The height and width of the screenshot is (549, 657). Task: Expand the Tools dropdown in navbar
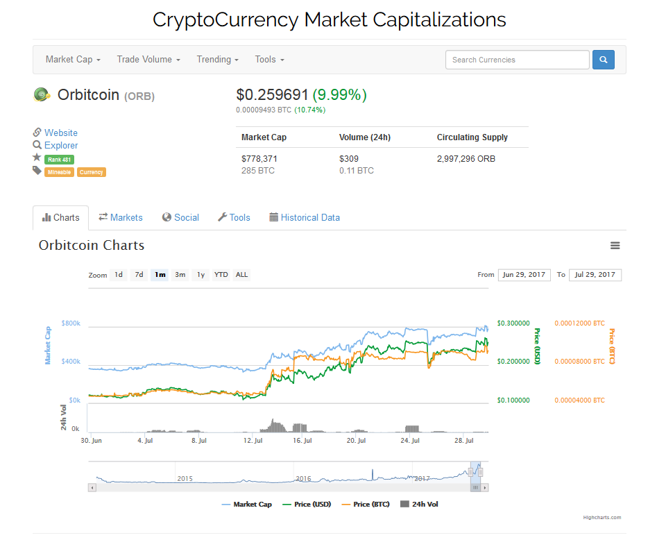[269, 60]
